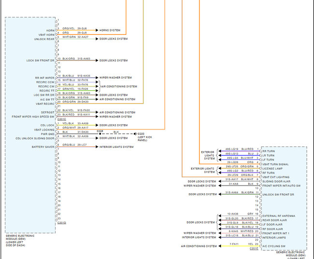Select the RF TURN pin label

coord(268,173)
